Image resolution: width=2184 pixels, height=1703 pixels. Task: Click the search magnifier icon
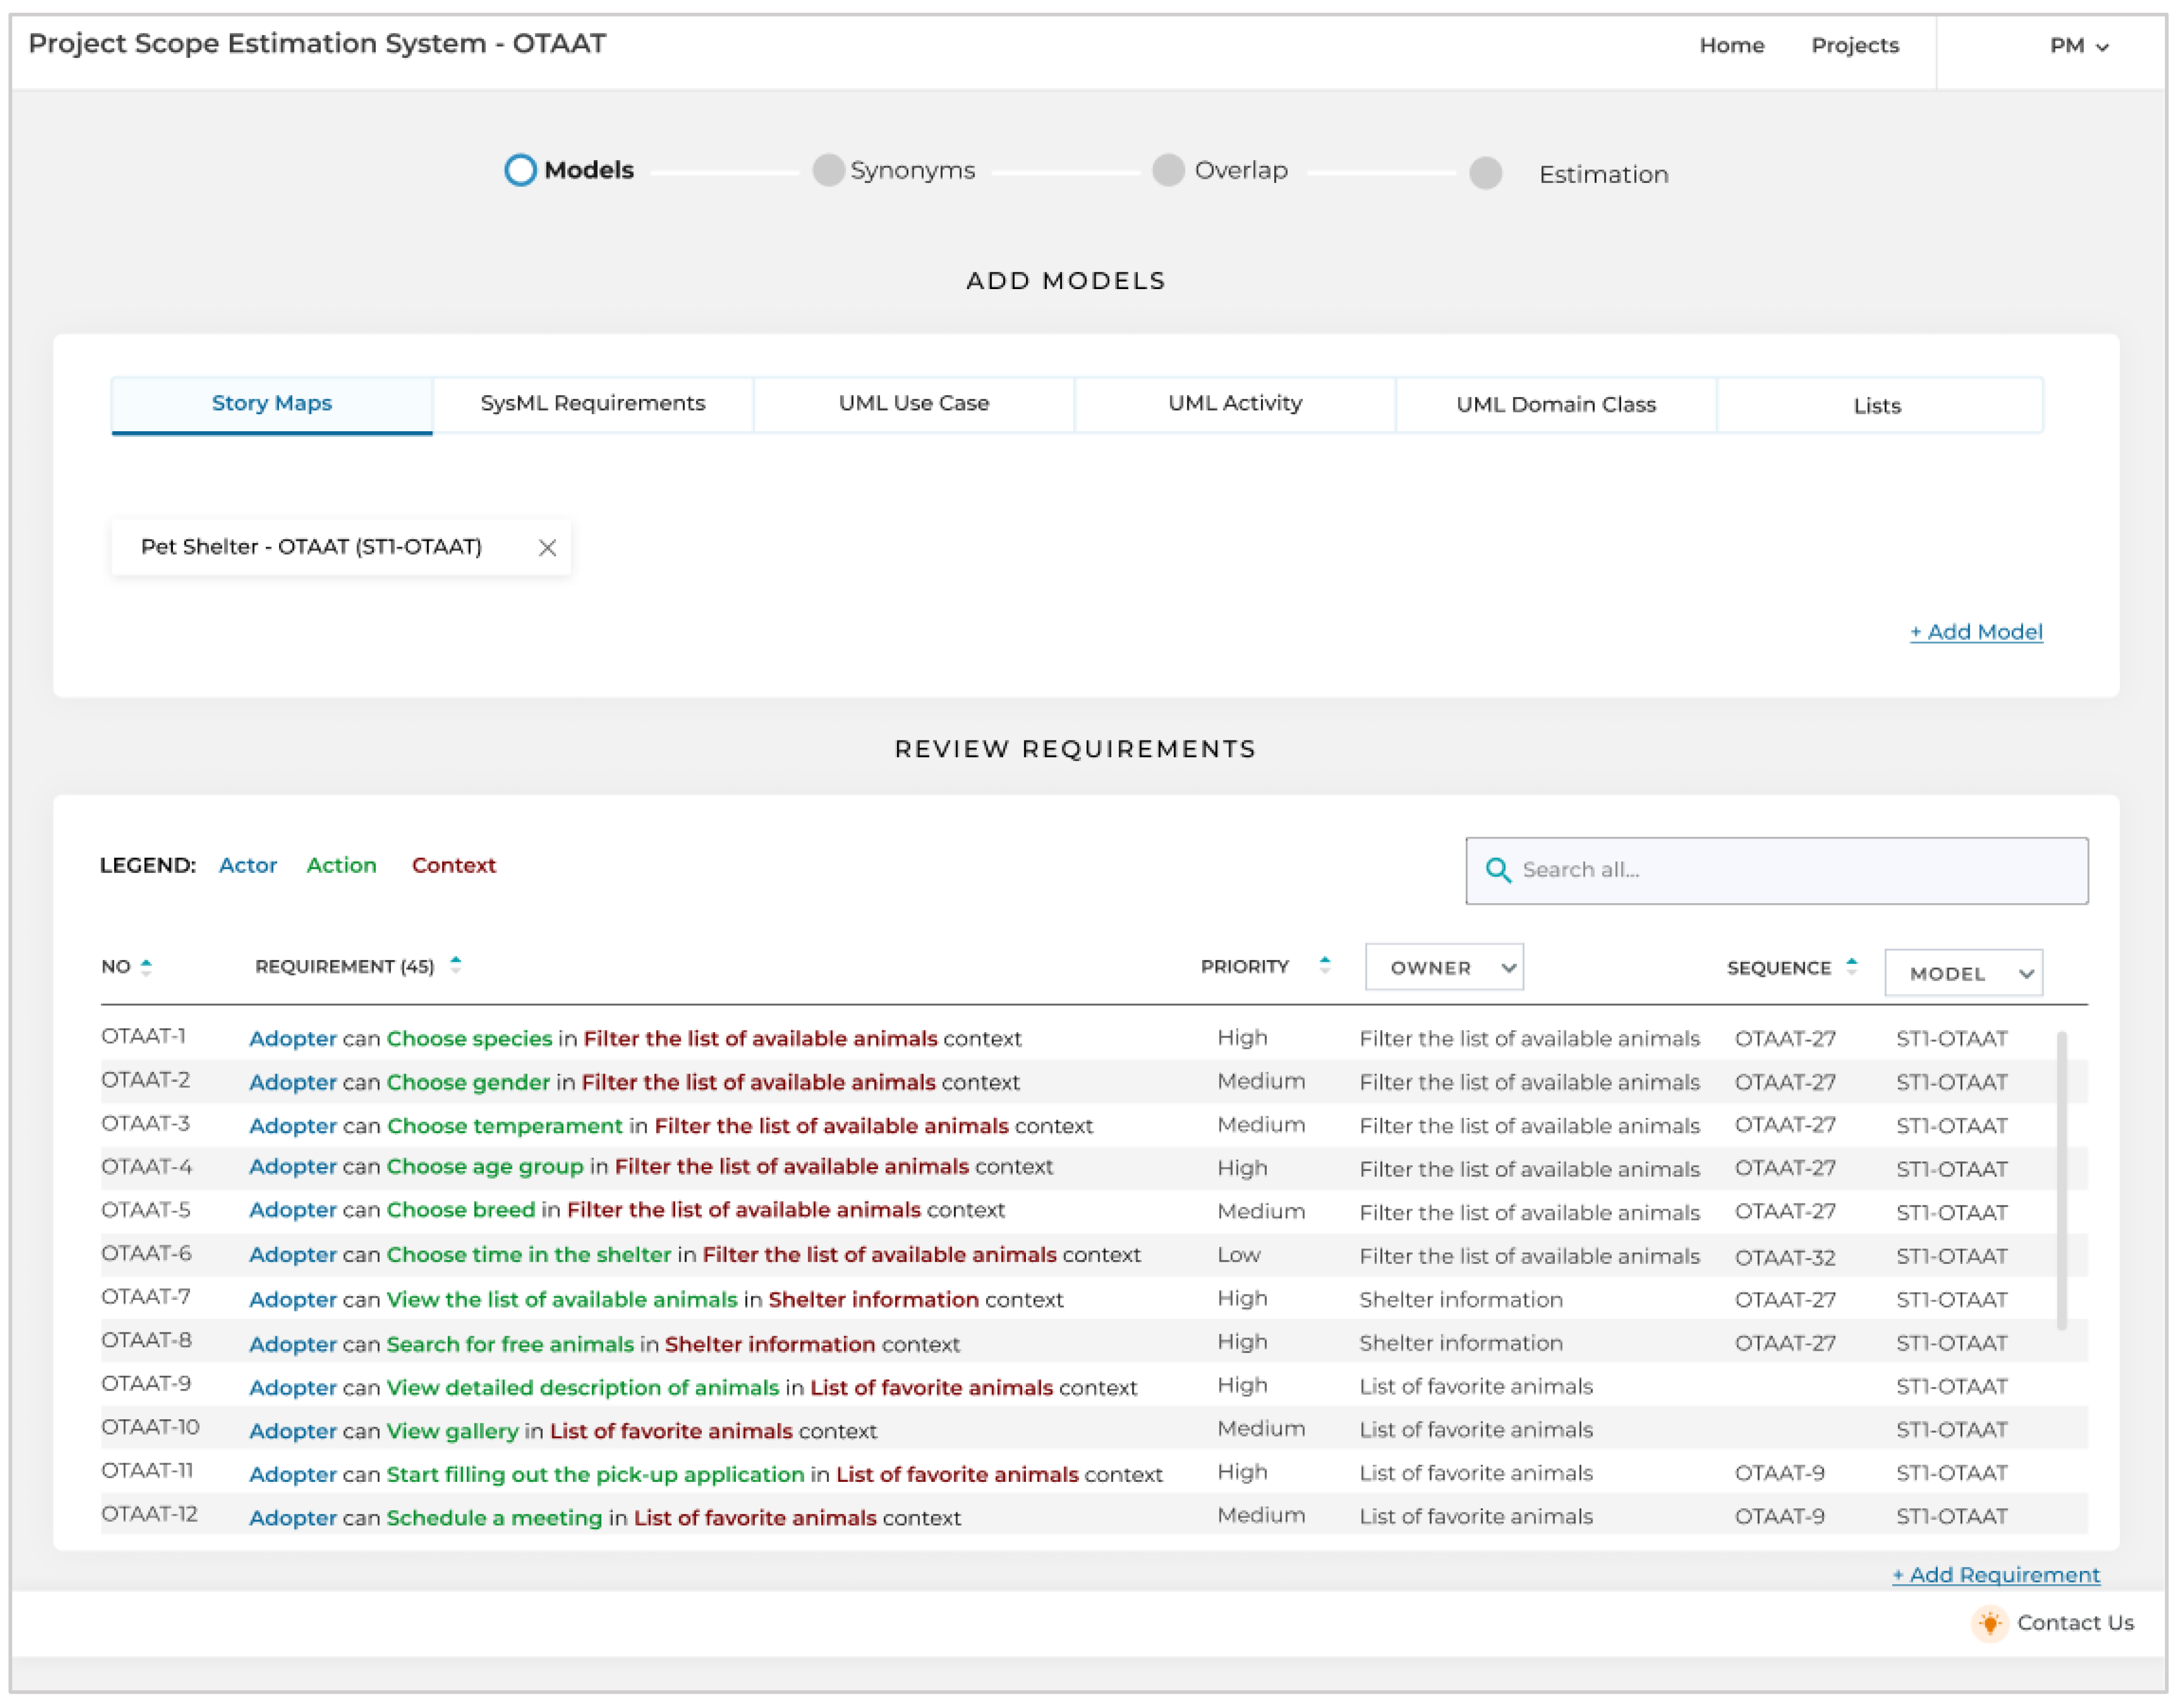click(x=1497, y=870)
